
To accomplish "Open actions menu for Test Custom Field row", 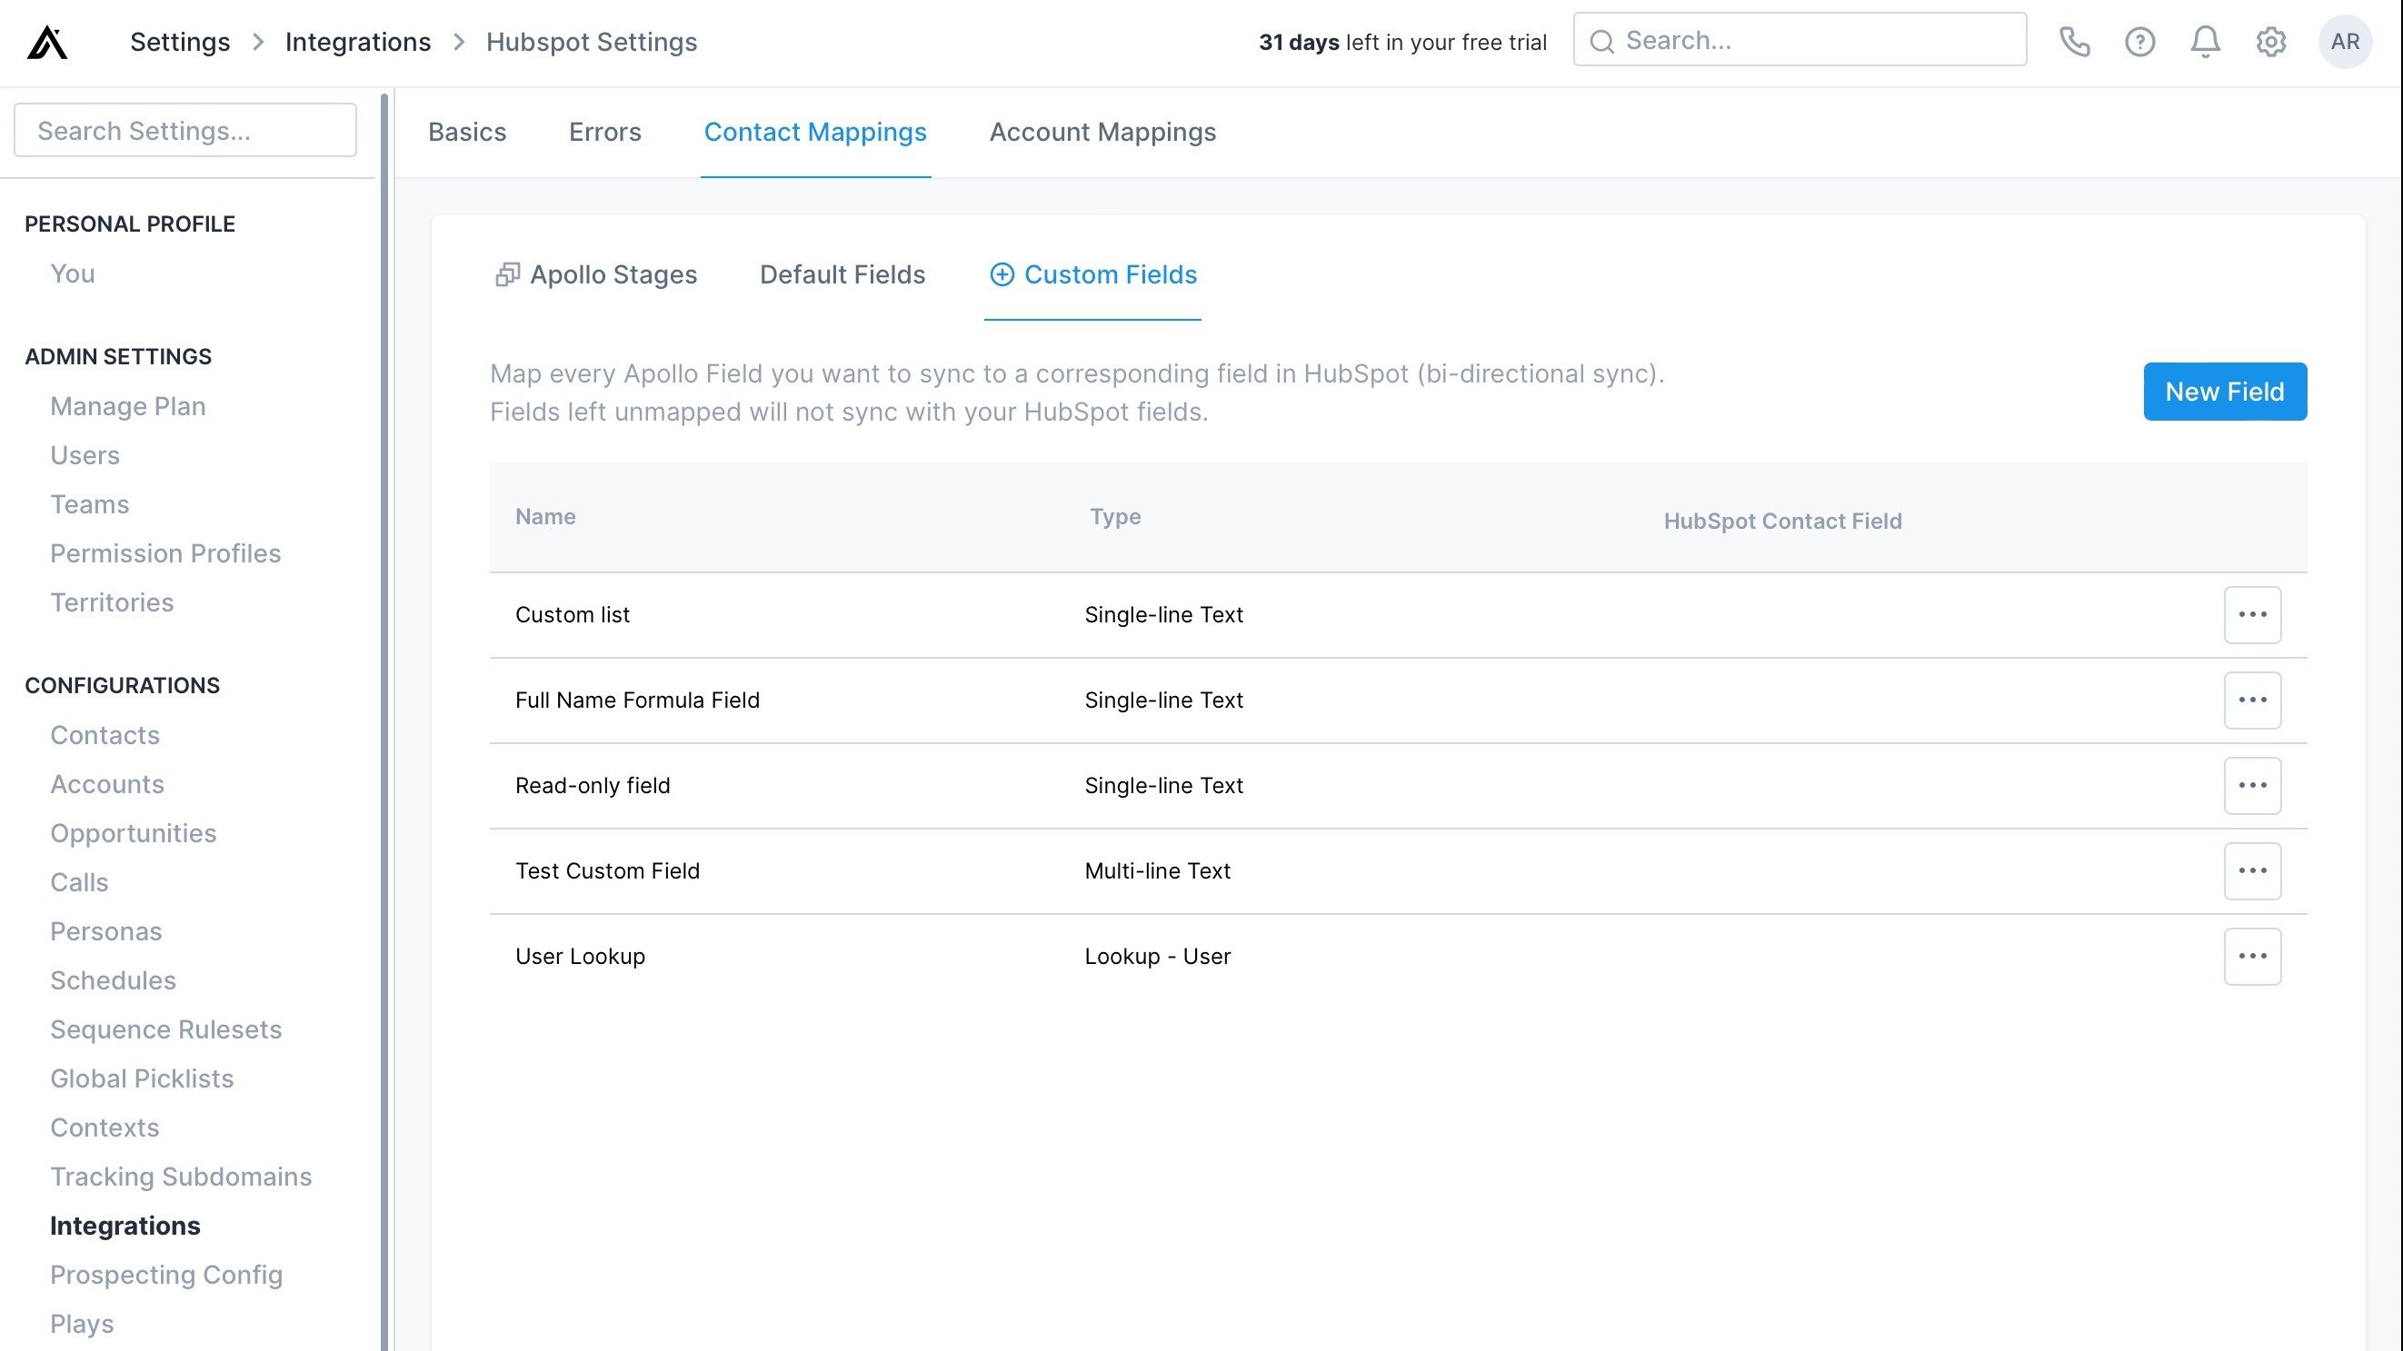I will (x=2253, y=869).
